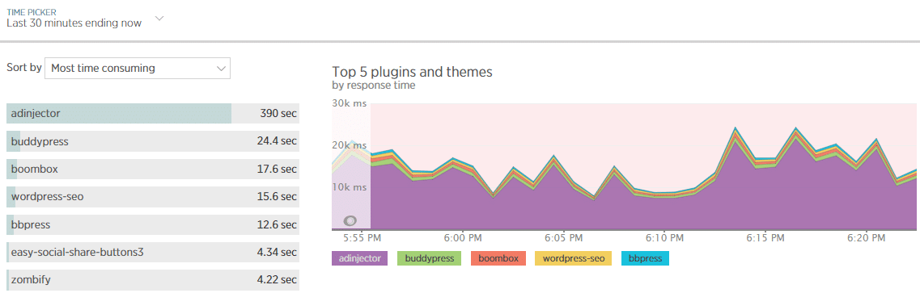The image size is (920, 293).
Task: Click the 'Top 5 plugins and themes' title
Action: (412, 72)
